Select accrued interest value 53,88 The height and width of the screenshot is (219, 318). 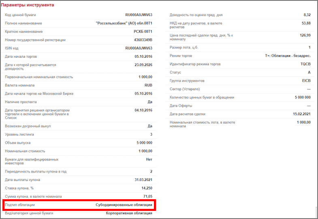(306, 23)
